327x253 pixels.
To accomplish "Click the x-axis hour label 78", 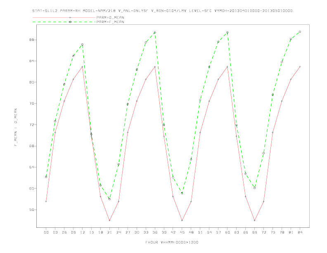I will point(282,232).
